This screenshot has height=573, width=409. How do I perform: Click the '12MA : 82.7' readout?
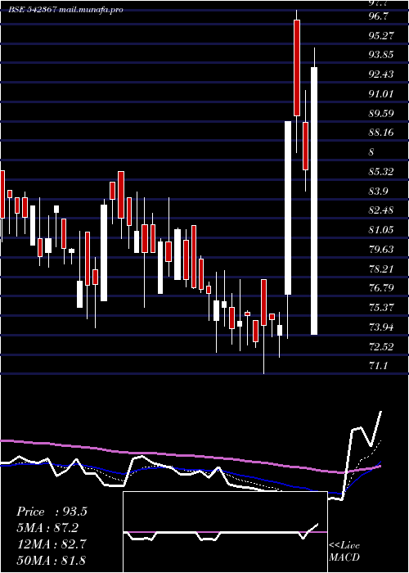pyautogui.click(x=52, y=544)
